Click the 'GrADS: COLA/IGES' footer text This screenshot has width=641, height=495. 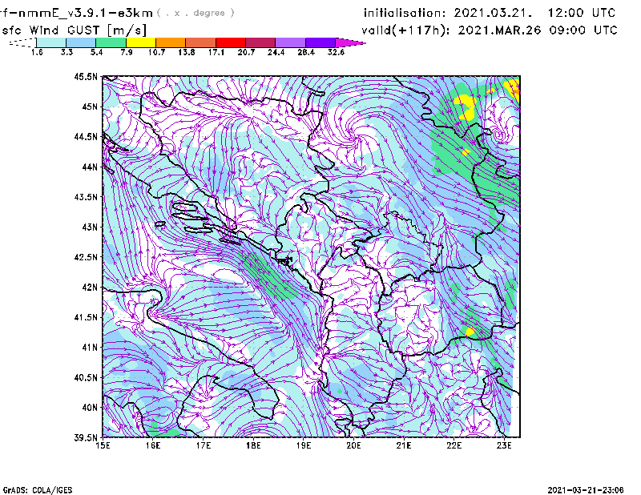37,490
